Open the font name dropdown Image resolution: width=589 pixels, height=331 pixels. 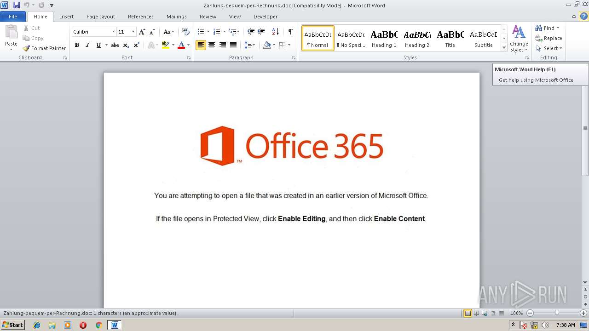tap(114, 32)
